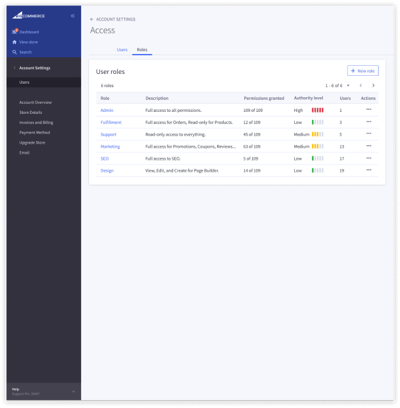Expand the Help panel chevron
400x408 pixels.
click(x=73, y=391)
